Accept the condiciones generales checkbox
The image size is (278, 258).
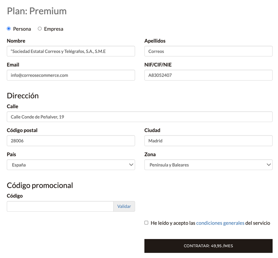coord(146,223)
